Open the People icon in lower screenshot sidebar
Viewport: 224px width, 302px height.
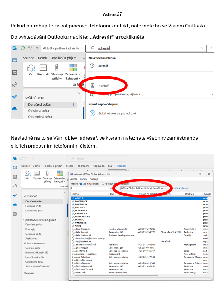click(15, 186)
